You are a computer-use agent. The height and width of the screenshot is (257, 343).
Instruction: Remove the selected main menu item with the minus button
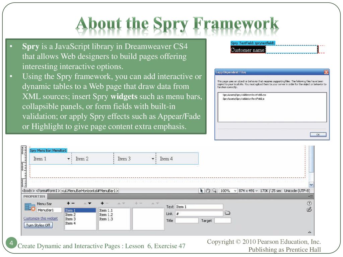point(73,203)
